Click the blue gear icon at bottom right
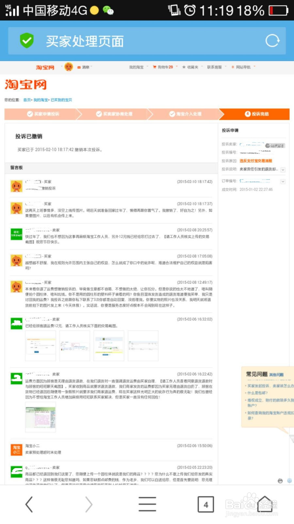This screenshot has width=294, height=524. (x=289, y=481)
